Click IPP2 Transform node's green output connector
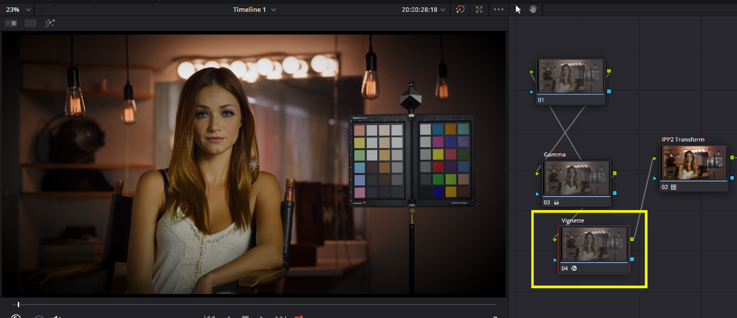Viewport: 737px width, 318px height. [x=732, y=157]
